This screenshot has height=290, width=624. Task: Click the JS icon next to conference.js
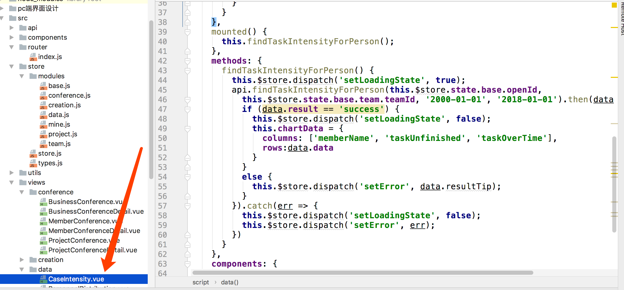click(43, 95)
